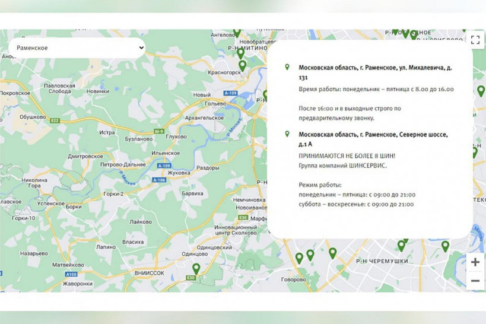Click the Дмитровское label on map

pos(85,157)
